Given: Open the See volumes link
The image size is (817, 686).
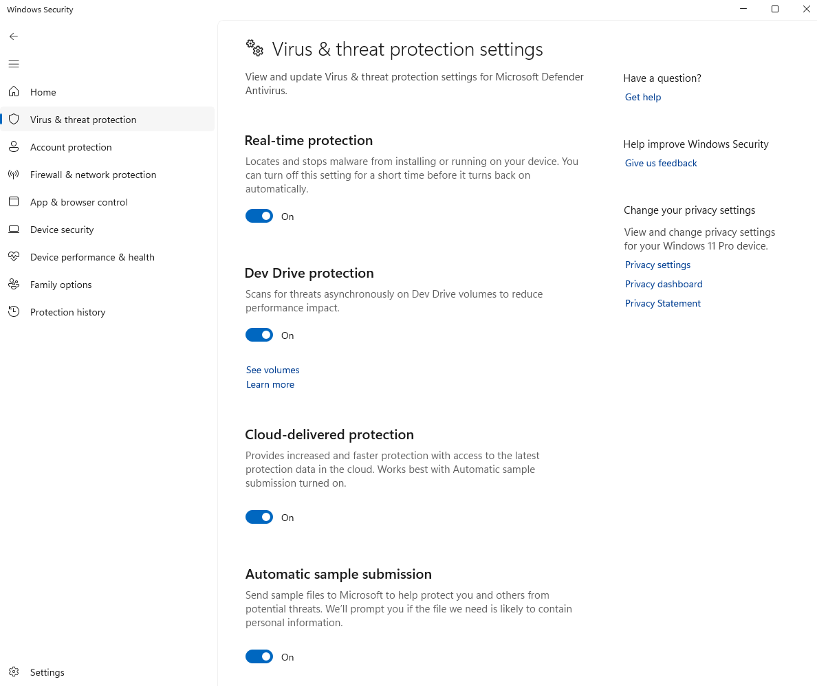Looking at the screenshot, I should (x=272, y=370).
